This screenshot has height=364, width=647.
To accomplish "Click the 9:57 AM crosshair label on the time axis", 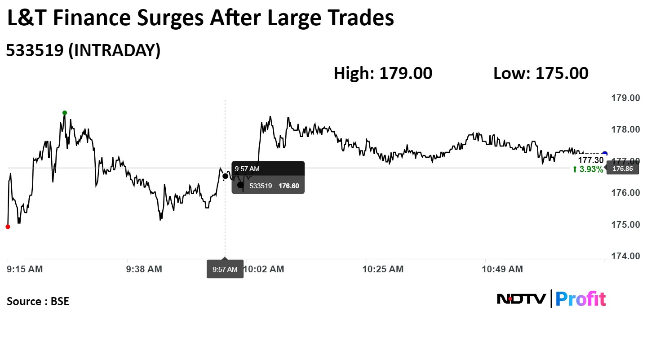I will pyautogui.click(x=225, y=269).
